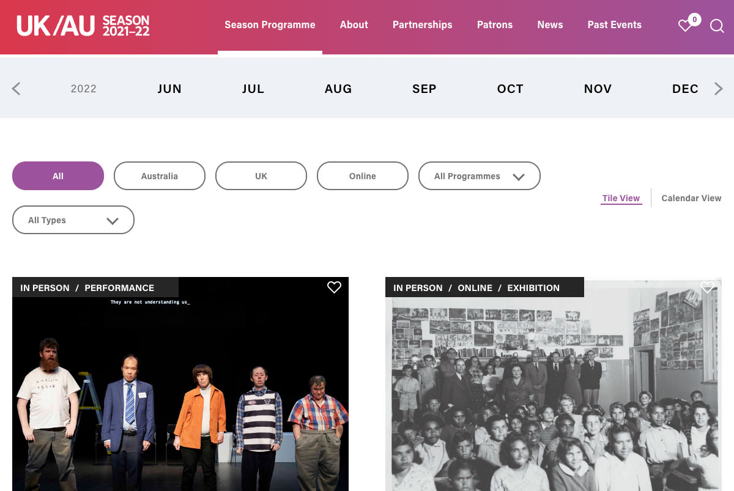Go to the Partnerships menu item

[422, 25]
